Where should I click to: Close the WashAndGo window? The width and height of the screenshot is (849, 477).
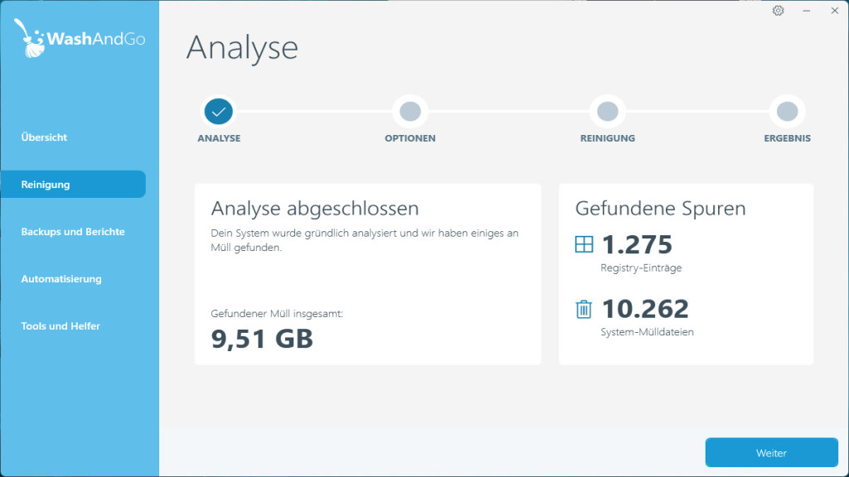coord(834,11)
